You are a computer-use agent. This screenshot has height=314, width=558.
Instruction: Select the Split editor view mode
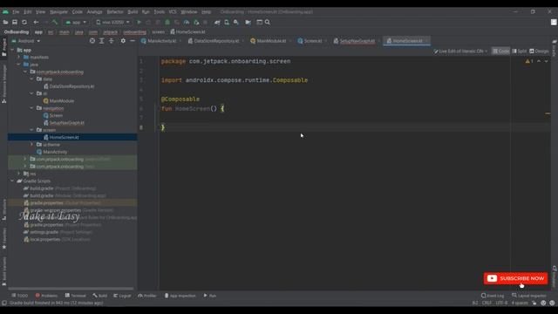pos(520,51)
